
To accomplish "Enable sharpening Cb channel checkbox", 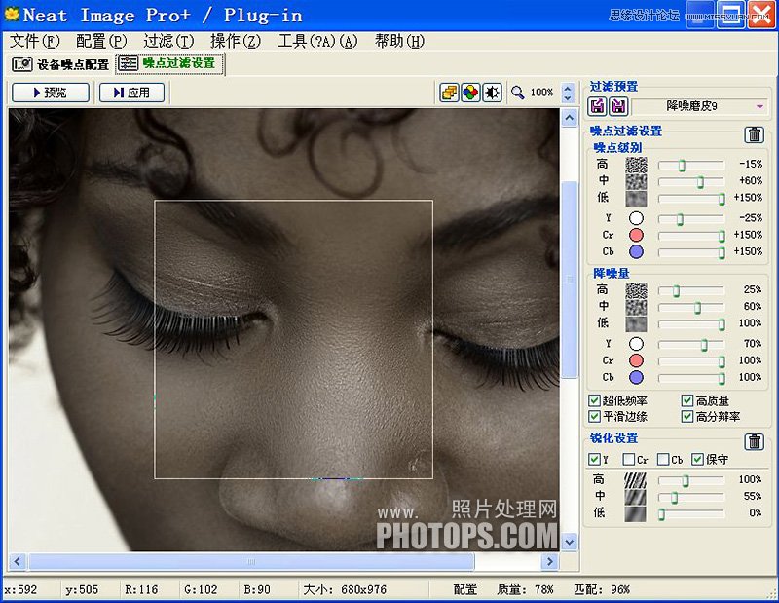I will (x=663, y=460).
